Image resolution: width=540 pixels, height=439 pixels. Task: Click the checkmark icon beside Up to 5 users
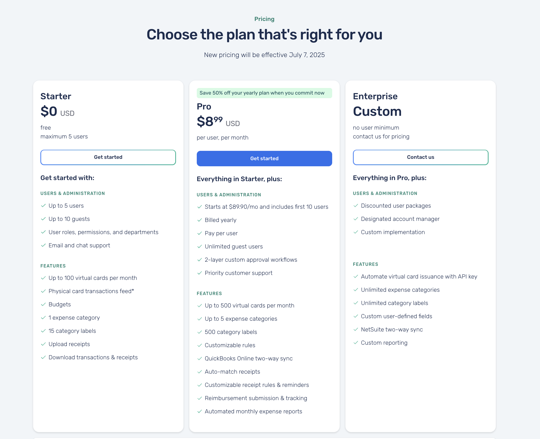43,206
